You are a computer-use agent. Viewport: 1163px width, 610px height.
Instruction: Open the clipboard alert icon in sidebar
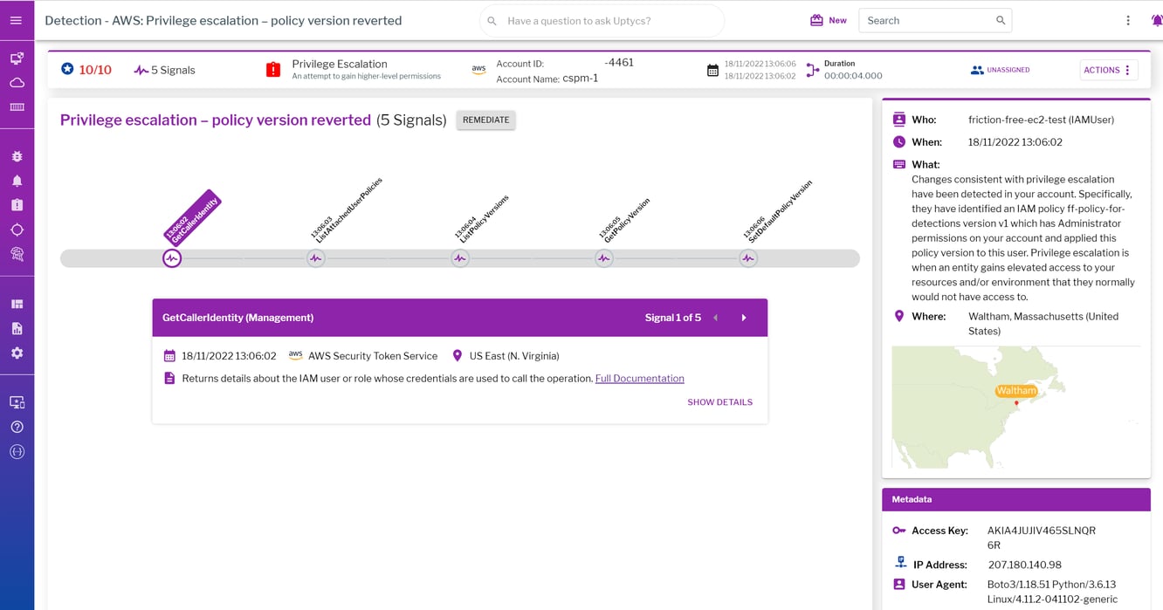[x=17, y=205]
